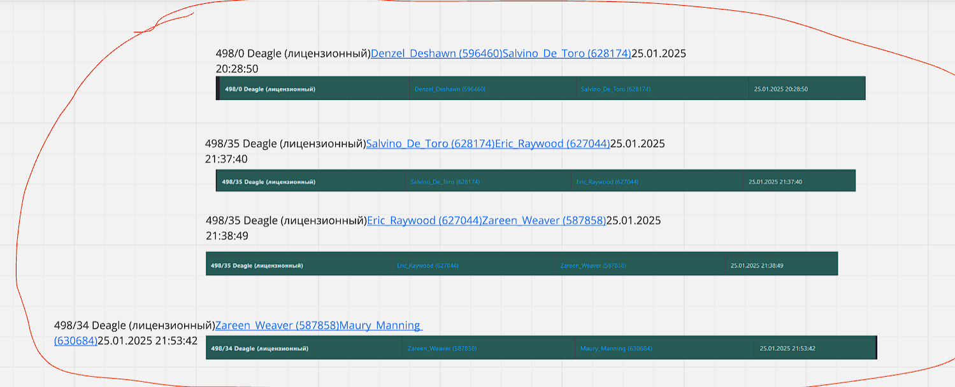Open underlined Eric_Raywood link in 21:37:40 text entry
This screenshot has width=955, height=387.
[552, 144]
